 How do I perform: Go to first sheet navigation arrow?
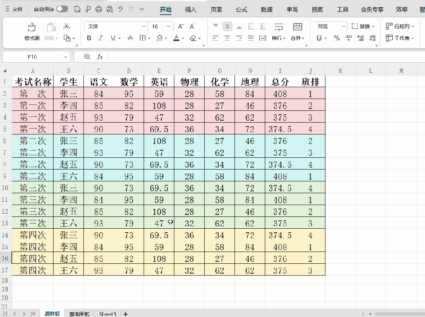pos(6,314)
